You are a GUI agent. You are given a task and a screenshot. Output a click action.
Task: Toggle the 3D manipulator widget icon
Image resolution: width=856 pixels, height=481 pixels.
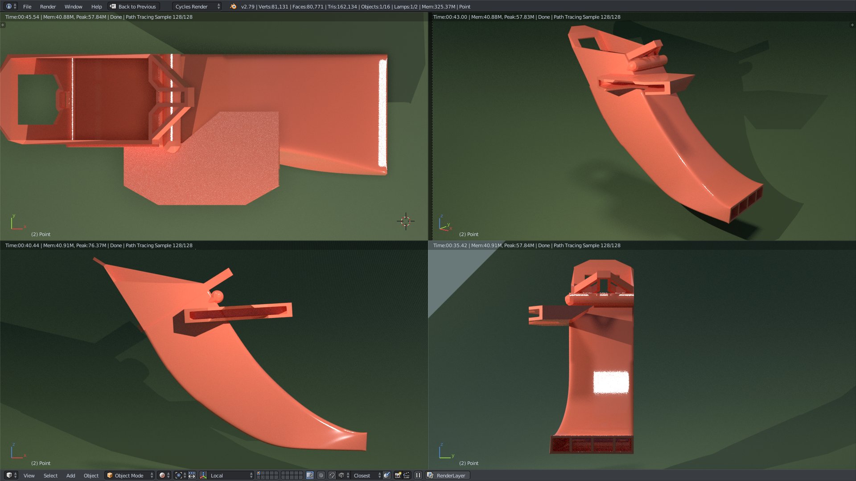pyautogui.click(x=203, y=476)
